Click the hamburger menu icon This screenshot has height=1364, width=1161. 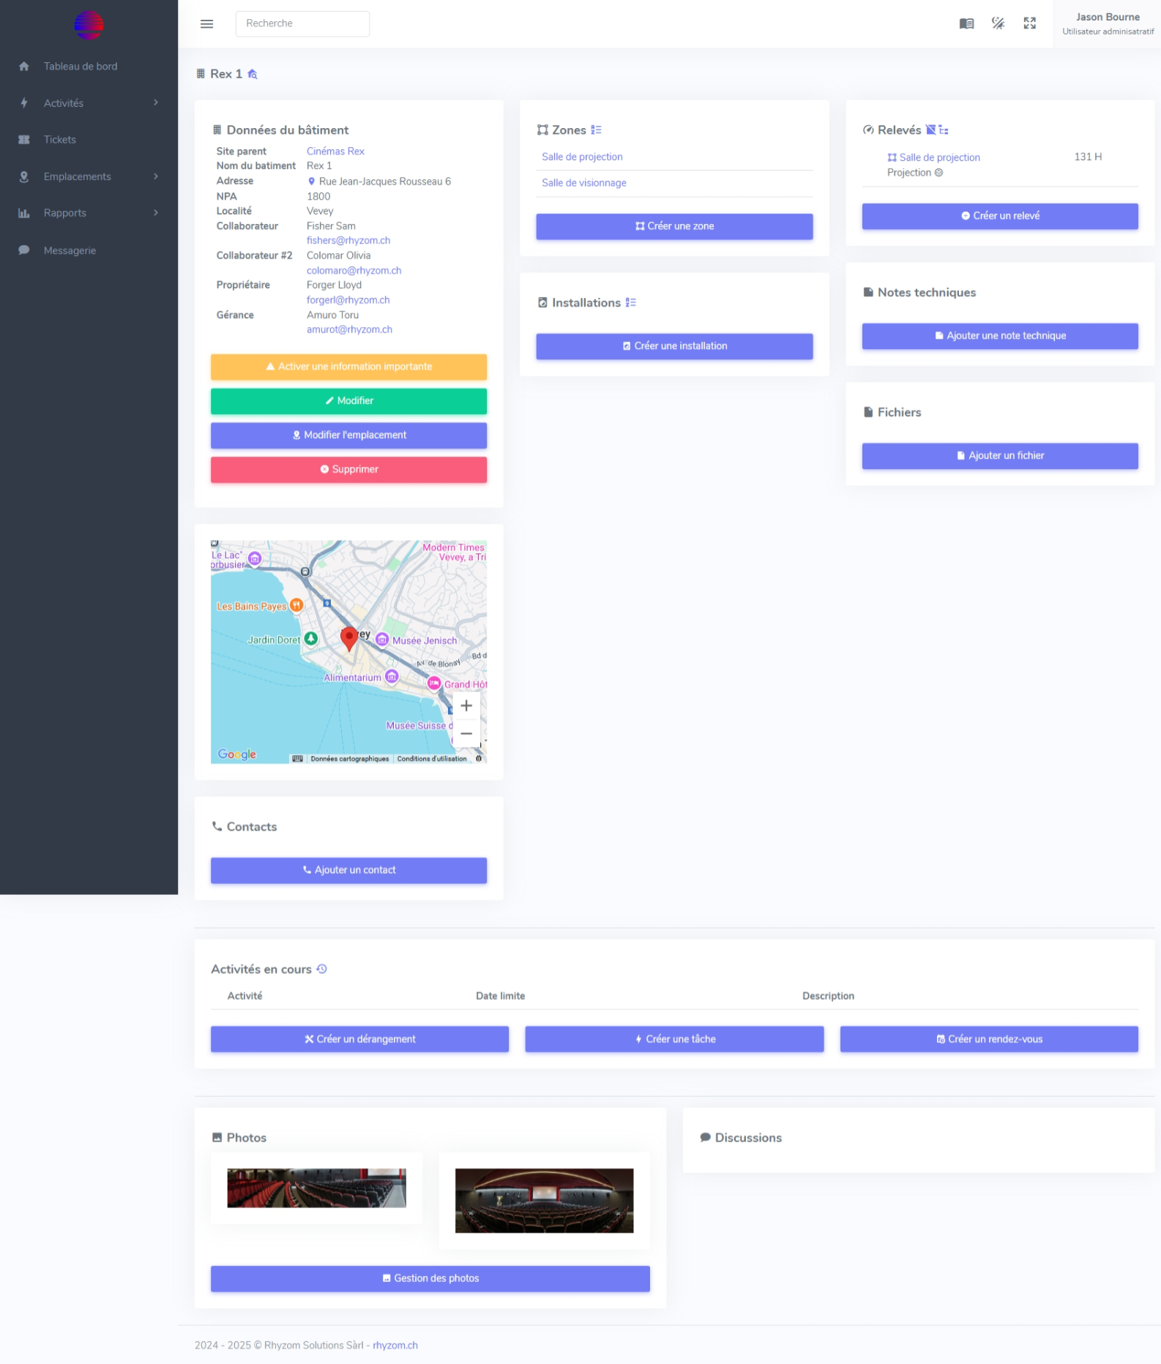(206, 24)
